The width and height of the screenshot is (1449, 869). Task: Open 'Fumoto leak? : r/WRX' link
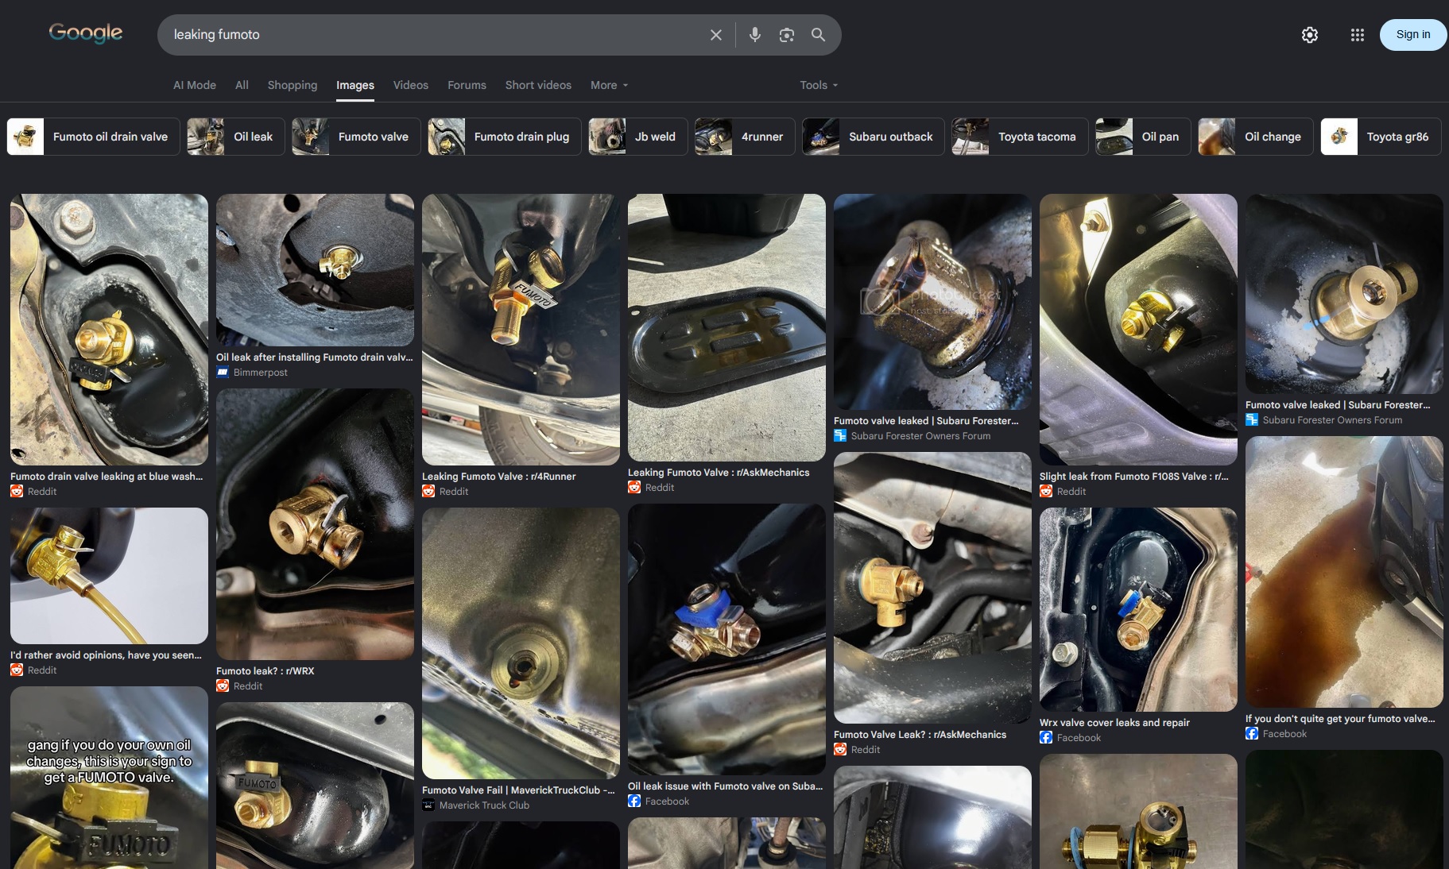click(265, 671)
